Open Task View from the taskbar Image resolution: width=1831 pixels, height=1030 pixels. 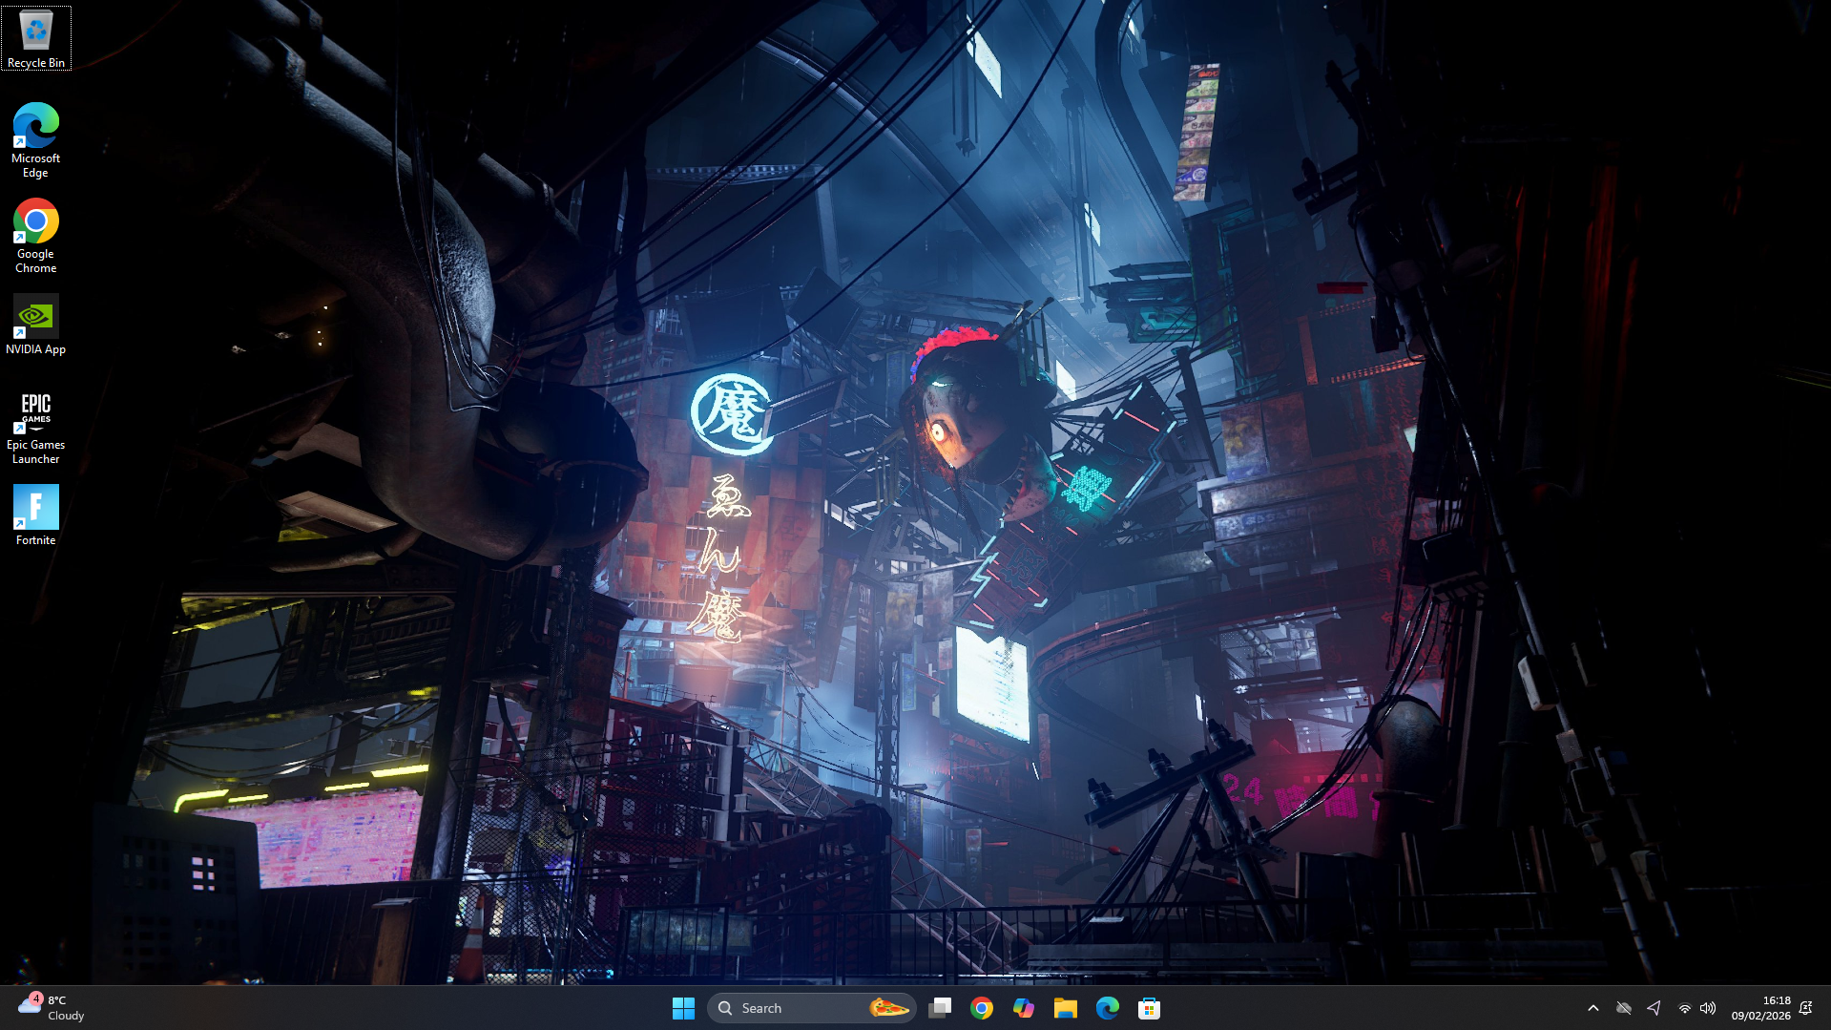click(940, 1008)
